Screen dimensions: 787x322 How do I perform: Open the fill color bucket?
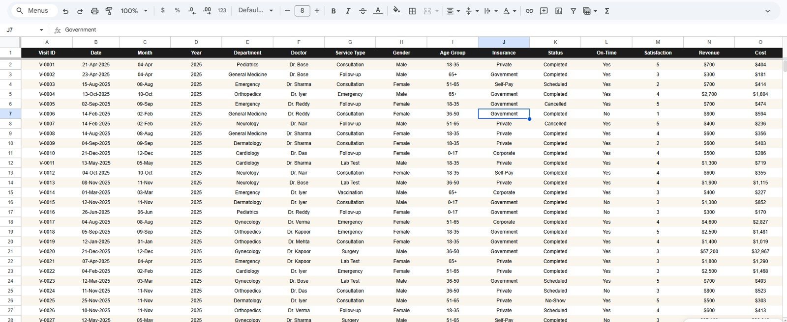(396, 10)
